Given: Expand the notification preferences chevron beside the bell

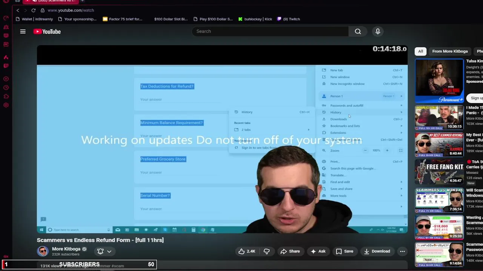Looking at the screenshot, I should click(109, 251).
